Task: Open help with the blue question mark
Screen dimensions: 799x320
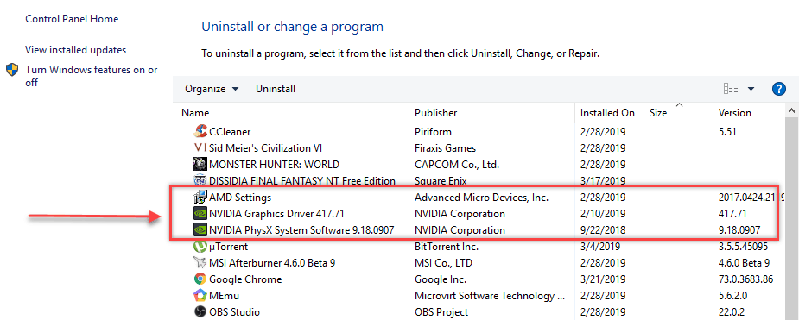Action: (778, 89)
